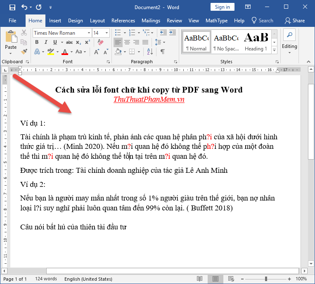Align paragraph text to the right
The image size is (315, 284).
click(136, 42)
